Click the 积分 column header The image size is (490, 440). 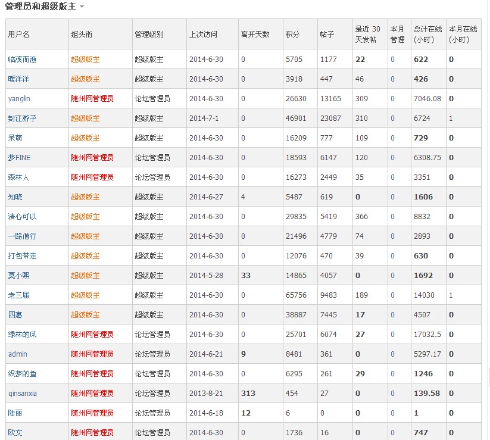tap(292, 35)
